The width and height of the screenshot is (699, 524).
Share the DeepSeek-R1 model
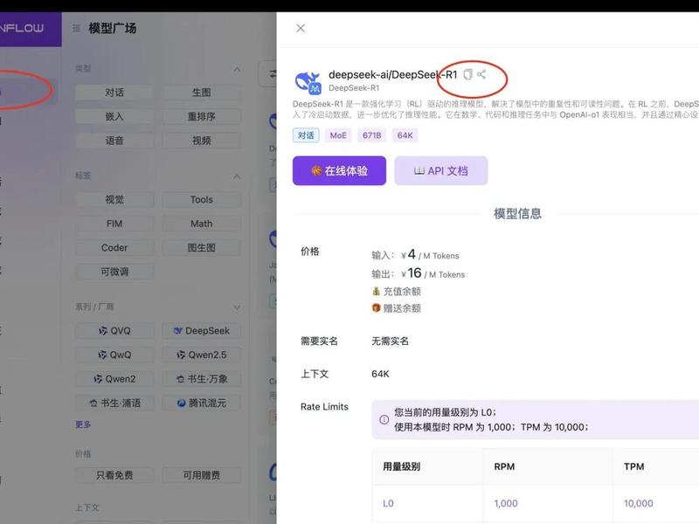[x=481, y=74]
